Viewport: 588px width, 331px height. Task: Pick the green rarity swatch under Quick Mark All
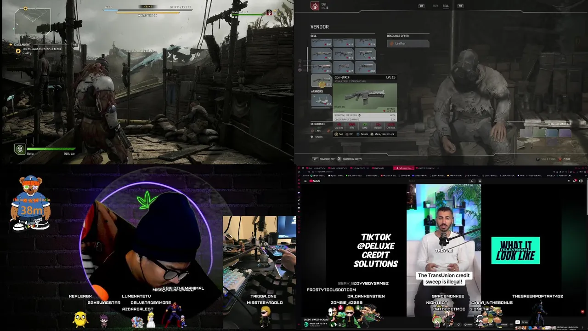pyautogui.click(x=539, y=133)
